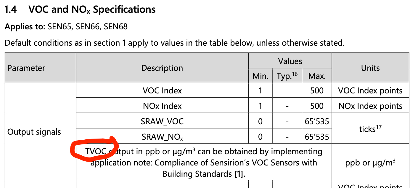
Task: Click the VOC Index points units cell
Action: click(x=370, y=90)
